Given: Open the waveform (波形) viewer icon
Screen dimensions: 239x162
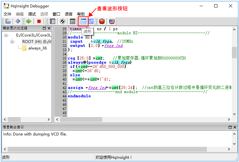Looking at the screenshot, I should point(84,21).
